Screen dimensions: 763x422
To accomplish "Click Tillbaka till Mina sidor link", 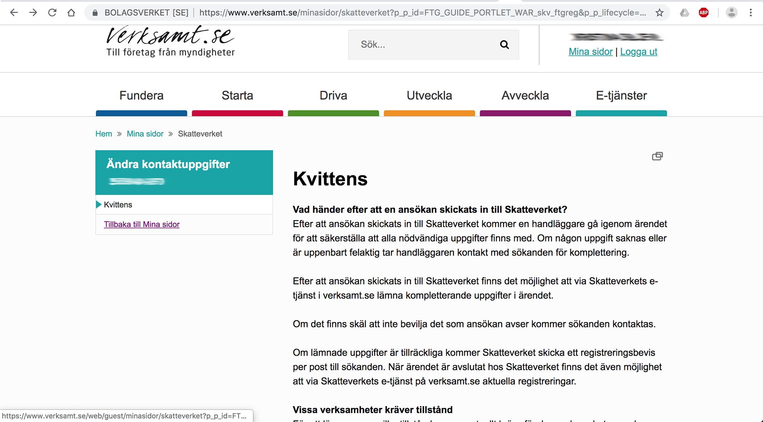I will click(142, 224).
